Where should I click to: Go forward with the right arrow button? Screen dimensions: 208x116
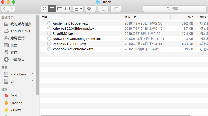[x=11, y=9]
